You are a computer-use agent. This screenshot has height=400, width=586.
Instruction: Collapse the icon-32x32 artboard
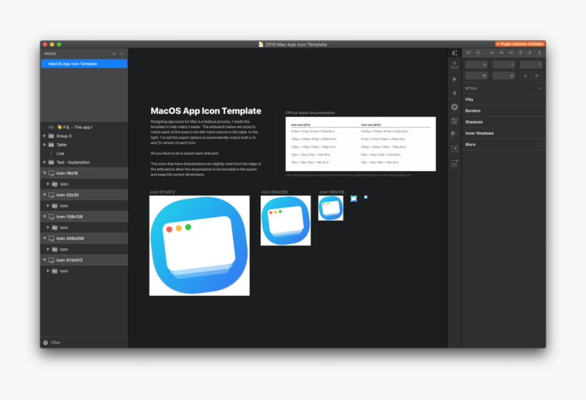coord(44,195)
